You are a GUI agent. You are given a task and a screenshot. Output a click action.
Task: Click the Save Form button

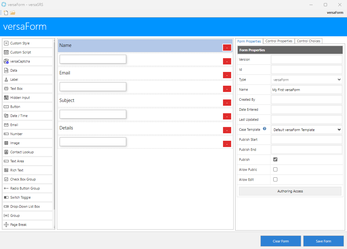(x=323, y=241)
